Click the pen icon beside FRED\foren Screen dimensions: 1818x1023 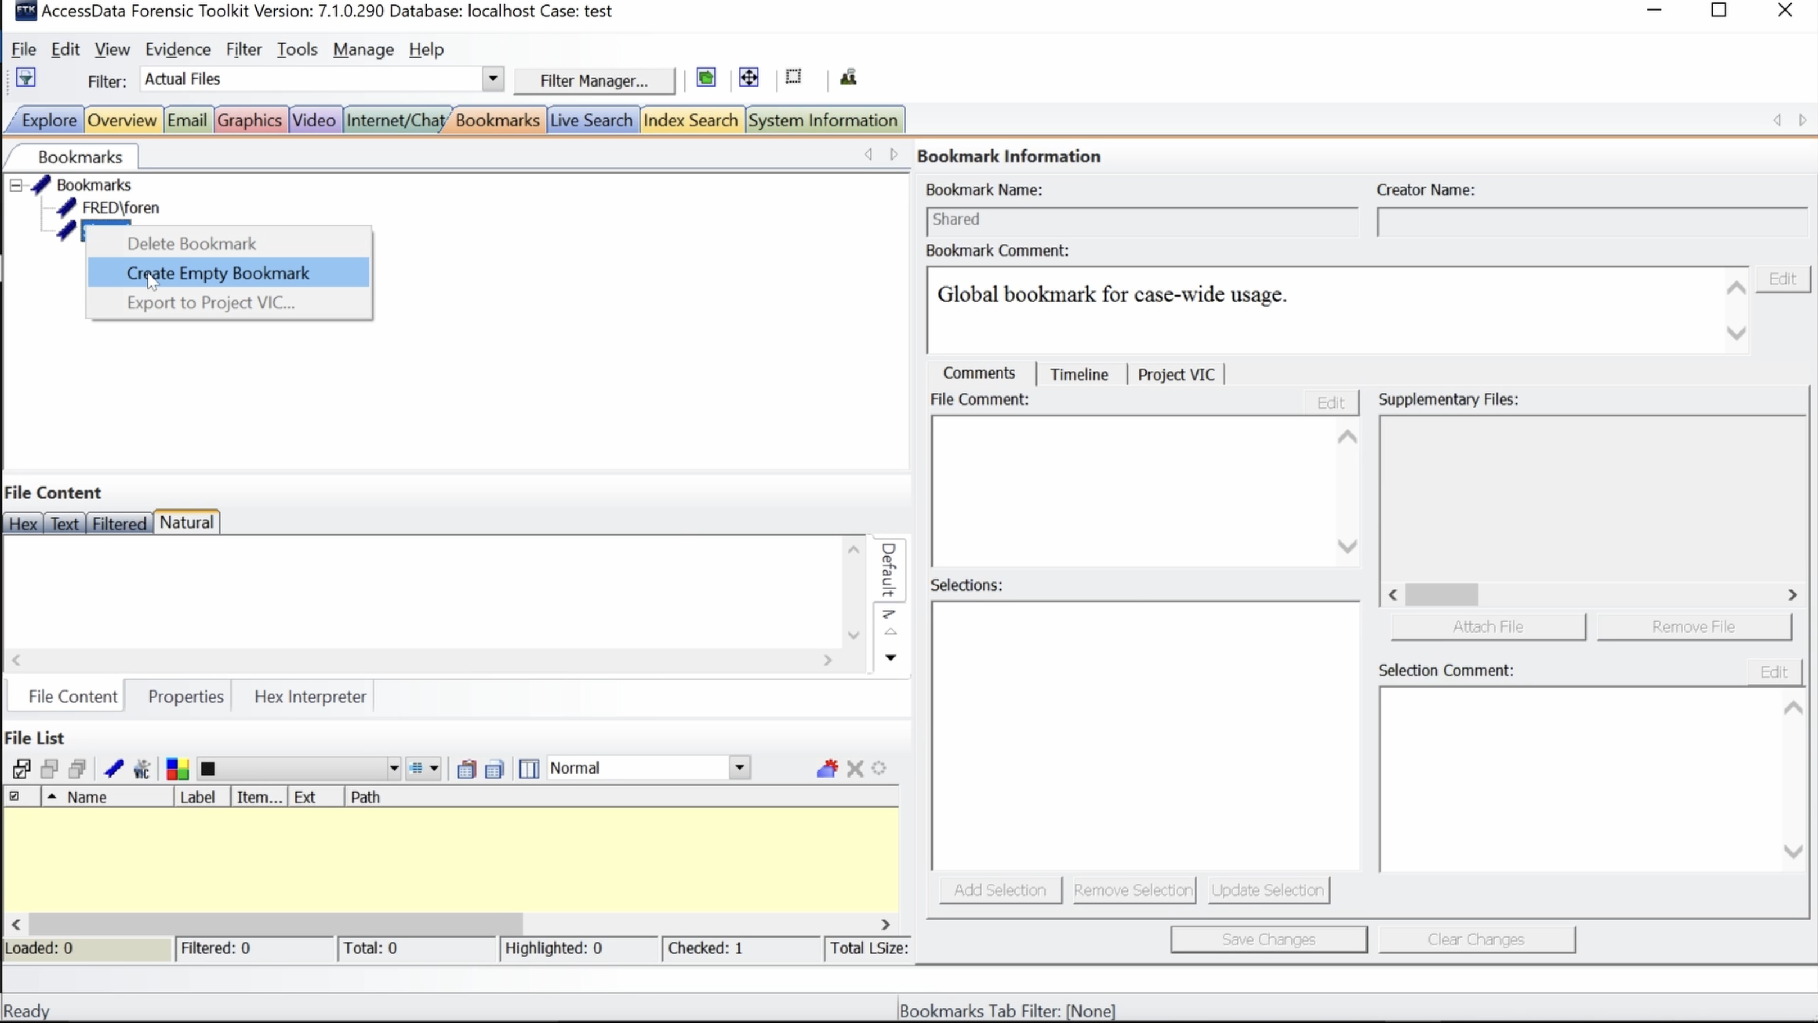click(x=66, y=207)
